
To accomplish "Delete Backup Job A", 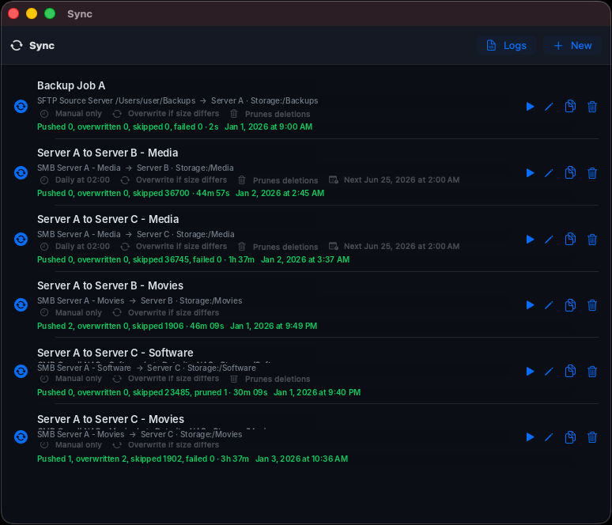I will pos(592,107).
